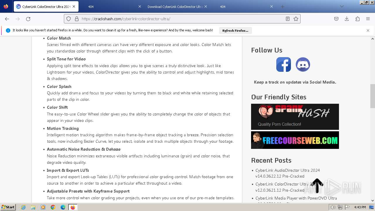Open the extensions puzzle icon
The height and width of the screenshot is (211, 375).
(357, 19)
